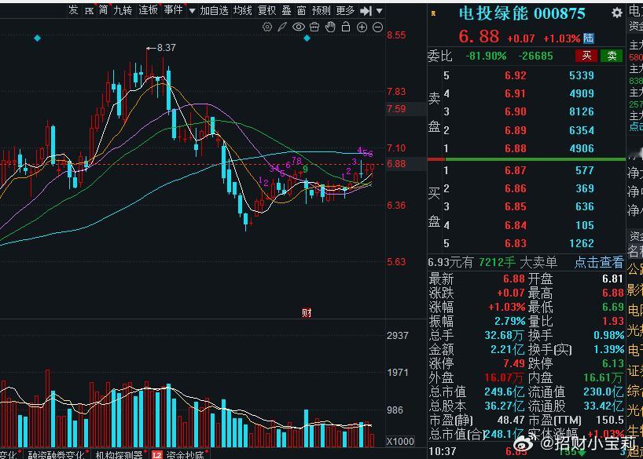This screenshot has width=643, height=459.
Task: Select buy level 5 volume 1262
Action: [582, 243]
